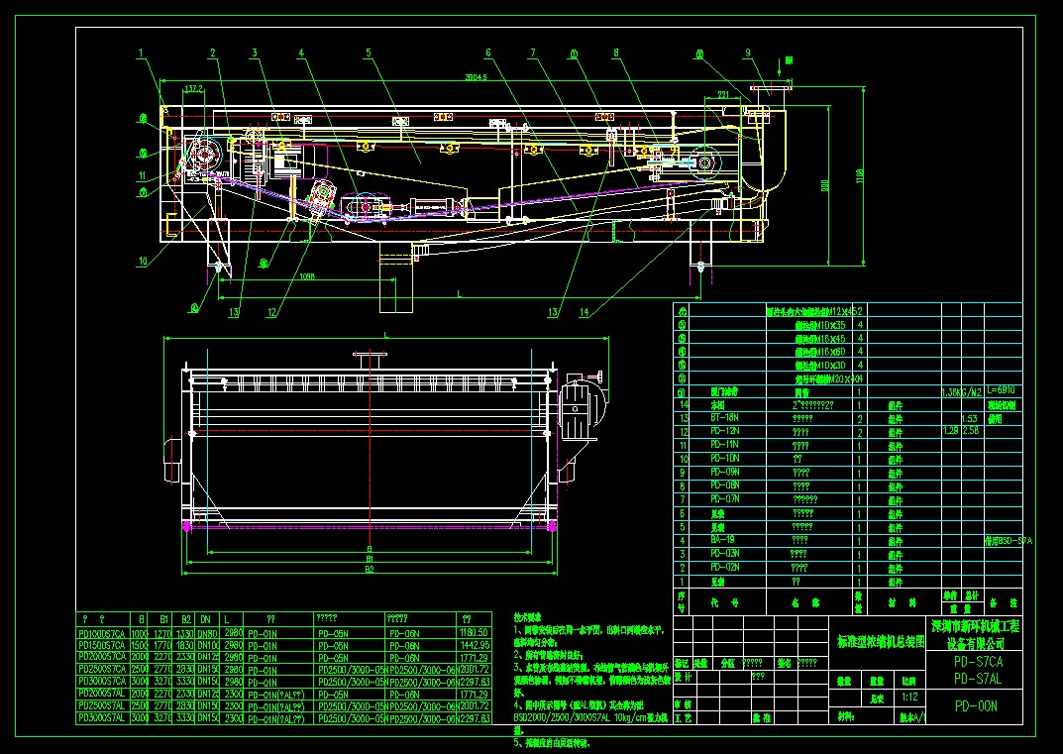1063x754 pixels.
Task: Click the '1.38KG/M2' weight cell
Action: [962, 392]
